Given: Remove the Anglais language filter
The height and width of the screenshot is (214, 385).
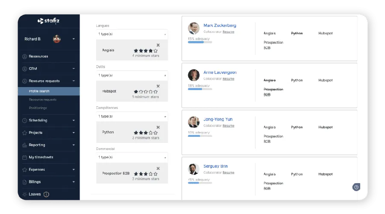Looking at the screenshot, I should click(x=158, y=45).
